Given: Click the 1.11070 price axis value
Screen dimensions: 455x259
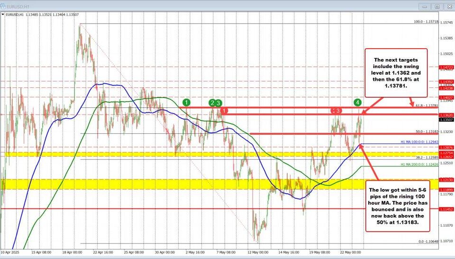Looking at the screenshot, I should click(447, 225).
